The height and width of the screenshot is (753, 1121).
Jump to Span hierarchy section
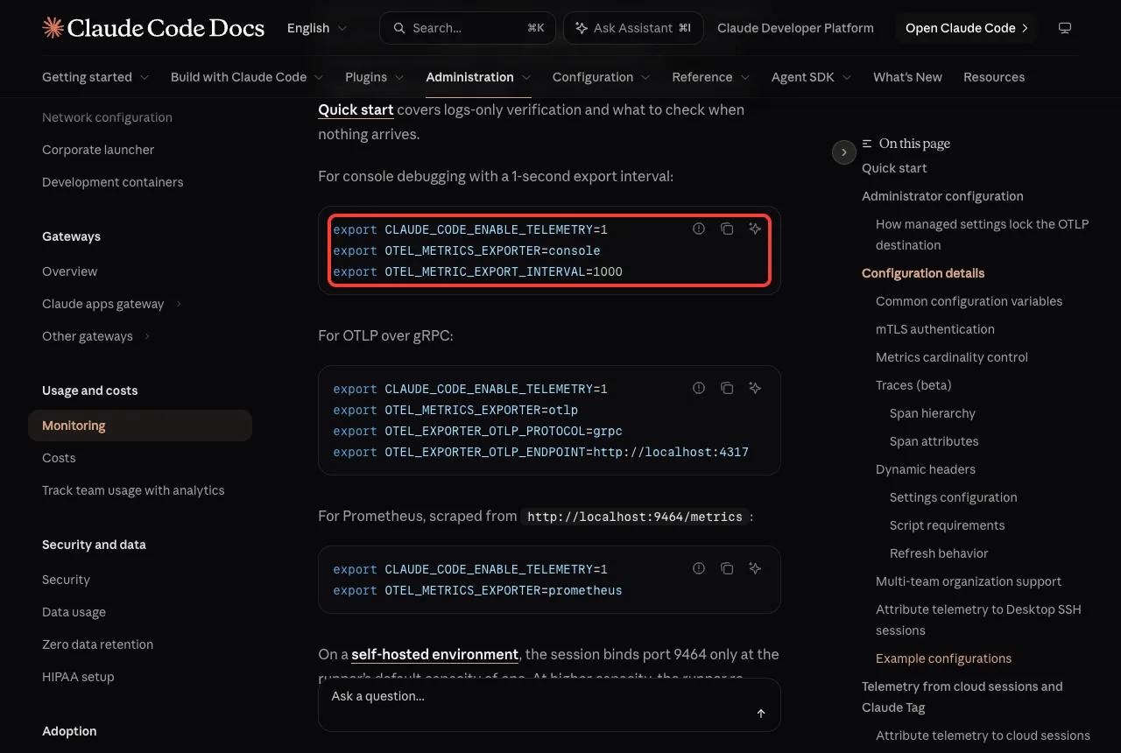[932, 413]
